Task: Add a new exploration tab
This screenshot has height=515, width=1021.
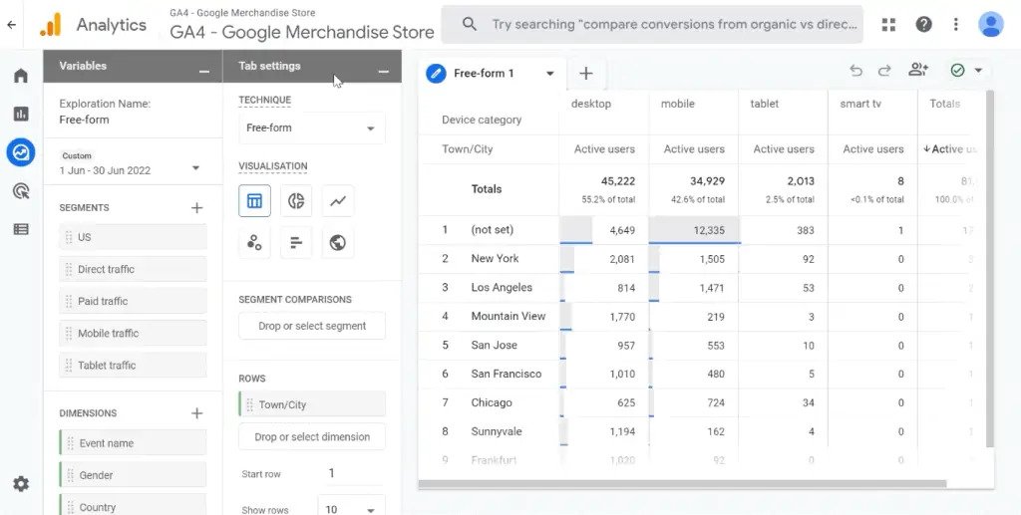Action: point(586,74)
